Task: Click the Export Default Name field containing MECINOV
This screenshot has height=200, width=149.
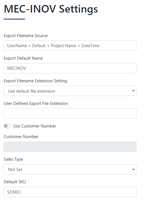Action: (70, 68)
